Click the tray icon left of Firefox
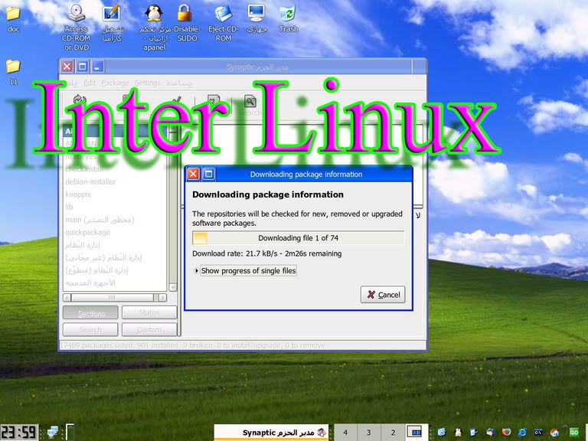Screen dimensions: 588x441 click(490, 432)
